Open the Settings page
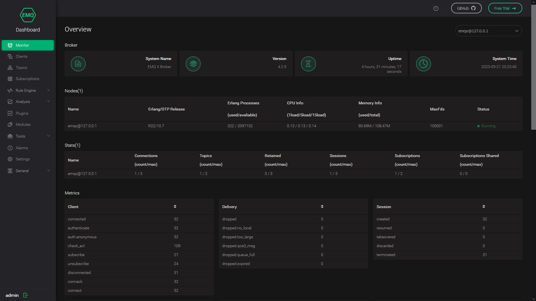This screenshot has width=536, height=301. [28, 159]
